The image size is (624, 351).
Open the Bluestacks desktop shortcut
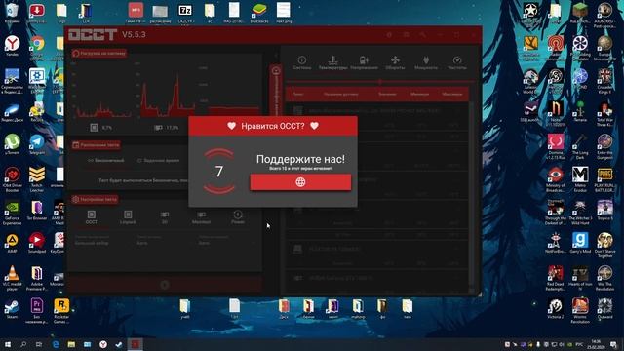[259, 13]
